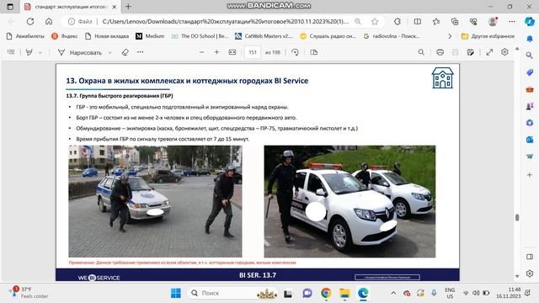Zoom in the PDF document
539x303 pixels.
coord(216,52)
